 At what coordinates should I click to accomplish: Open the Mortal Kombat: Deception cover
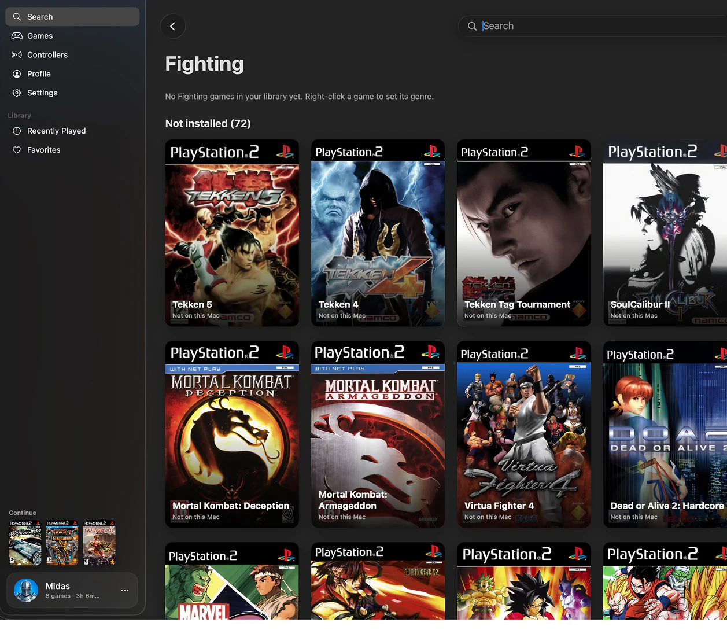pyautogui.click(x=232, y=434)
